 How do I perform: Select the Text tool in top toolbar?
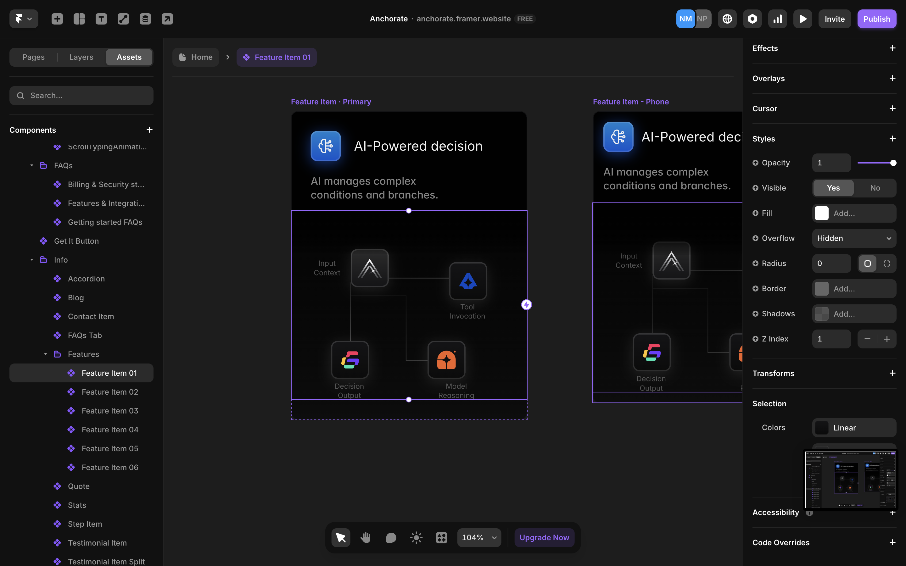pyautogui.click(x=101, y=19)
